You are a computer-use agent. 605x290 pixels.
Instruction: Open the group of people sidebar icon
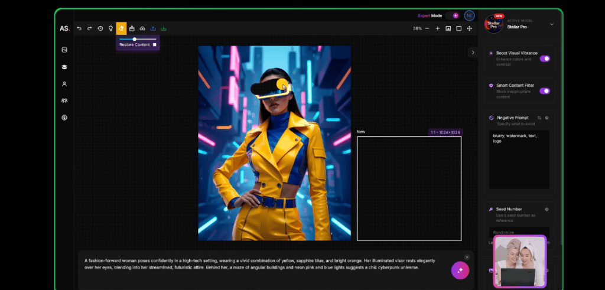click(64, 100)
